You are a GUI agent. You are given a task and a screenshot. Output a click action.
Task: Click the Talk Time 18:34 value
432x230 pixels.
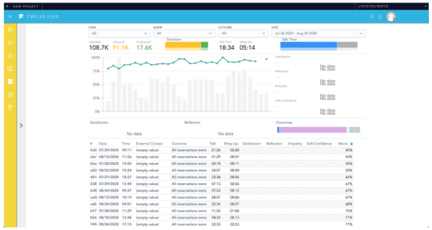[x=227, y=47]
